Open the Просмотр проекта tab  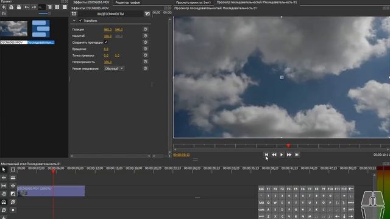click(x=193, y=2)
